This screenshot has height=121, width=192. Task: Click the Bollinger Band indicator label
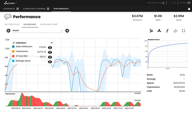click(x=23, y=61)
